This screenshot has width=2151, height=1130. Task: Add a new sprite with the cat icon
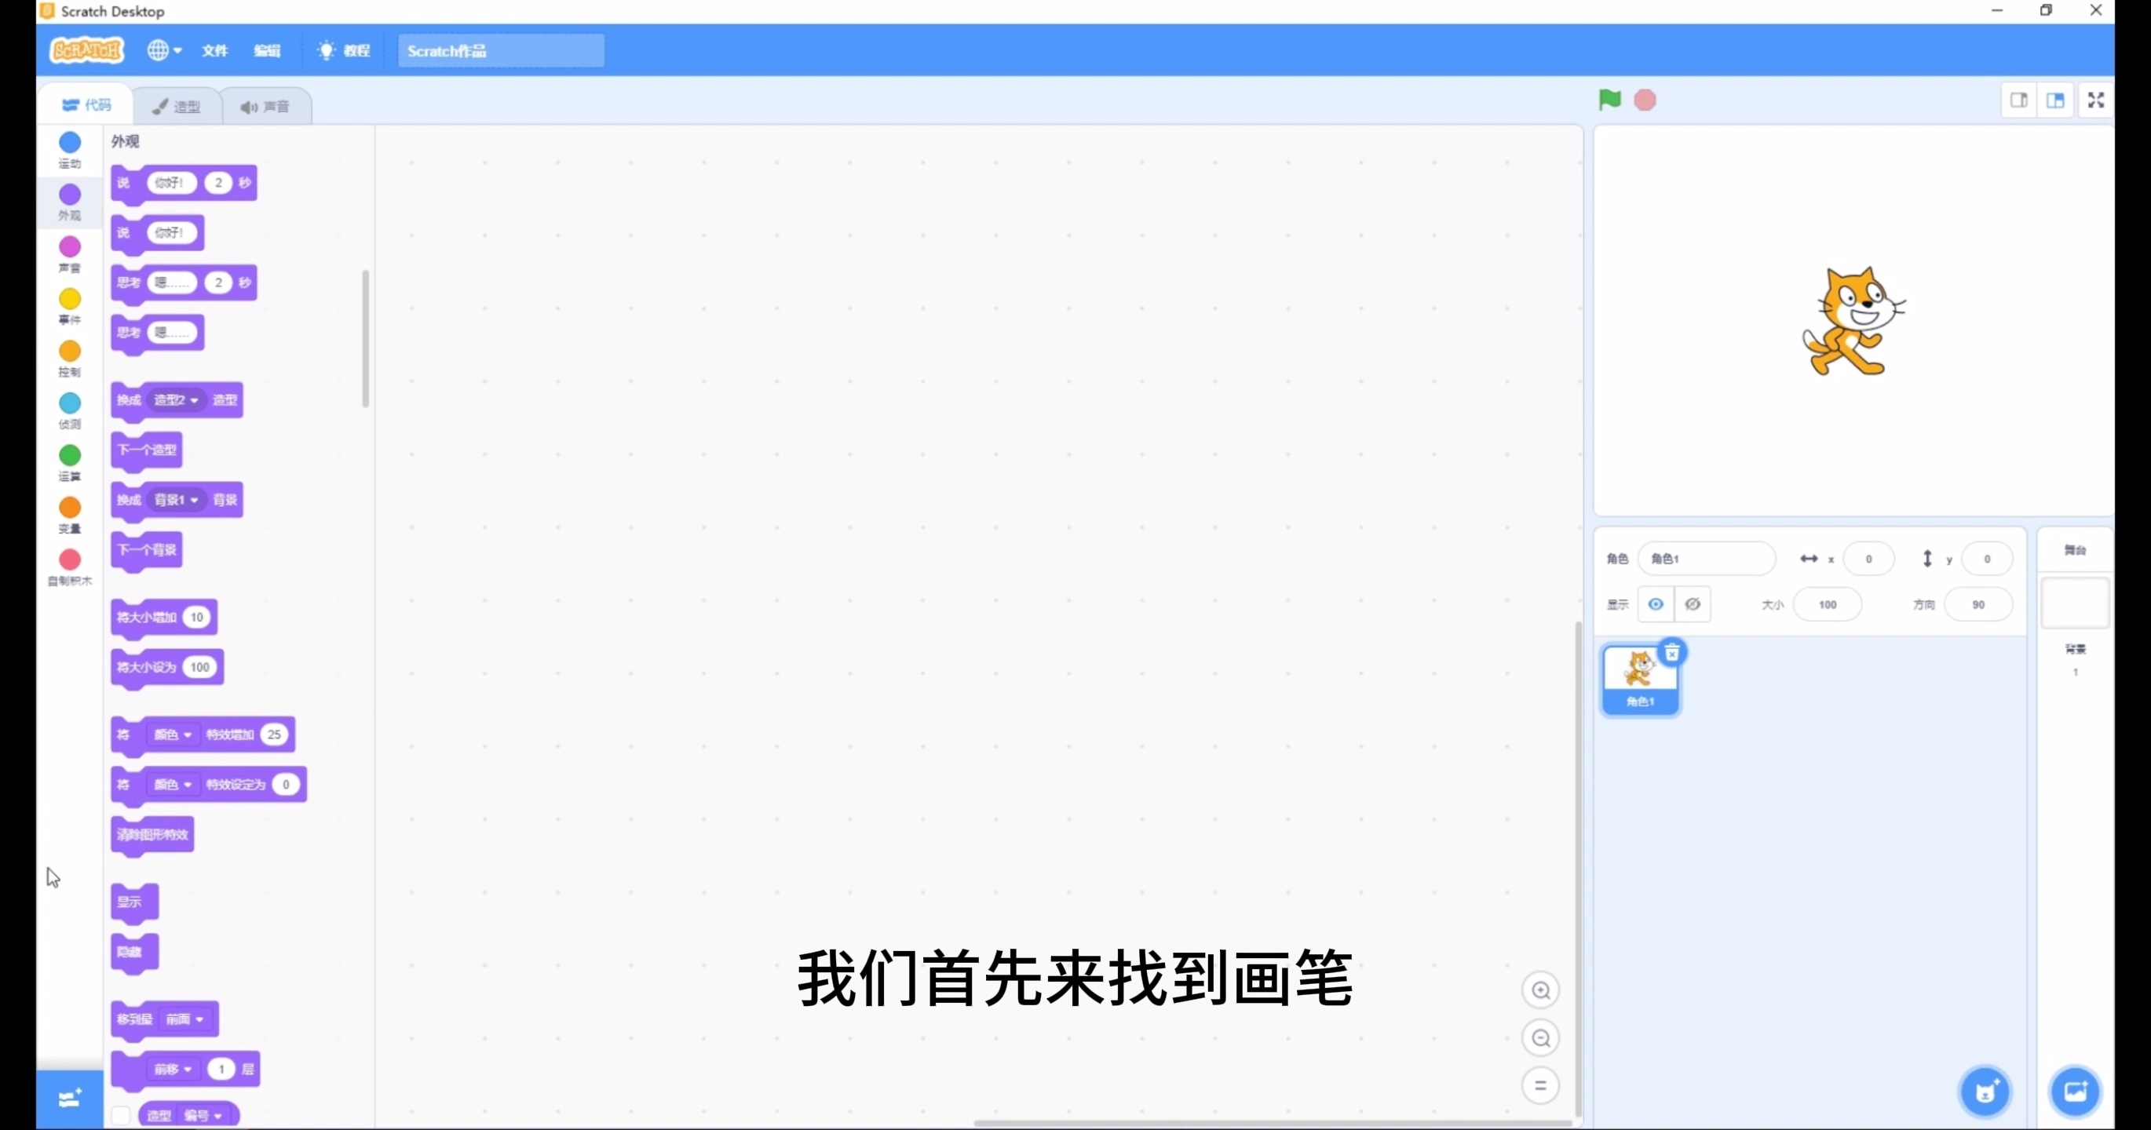[1985, 1092]
